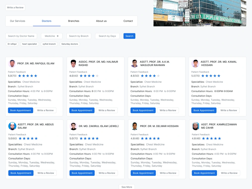Image resolution: width=252 pixels, height=189 pixels.
Task: Write a review for Abdus Salam
Action: [x=46, y=173]
